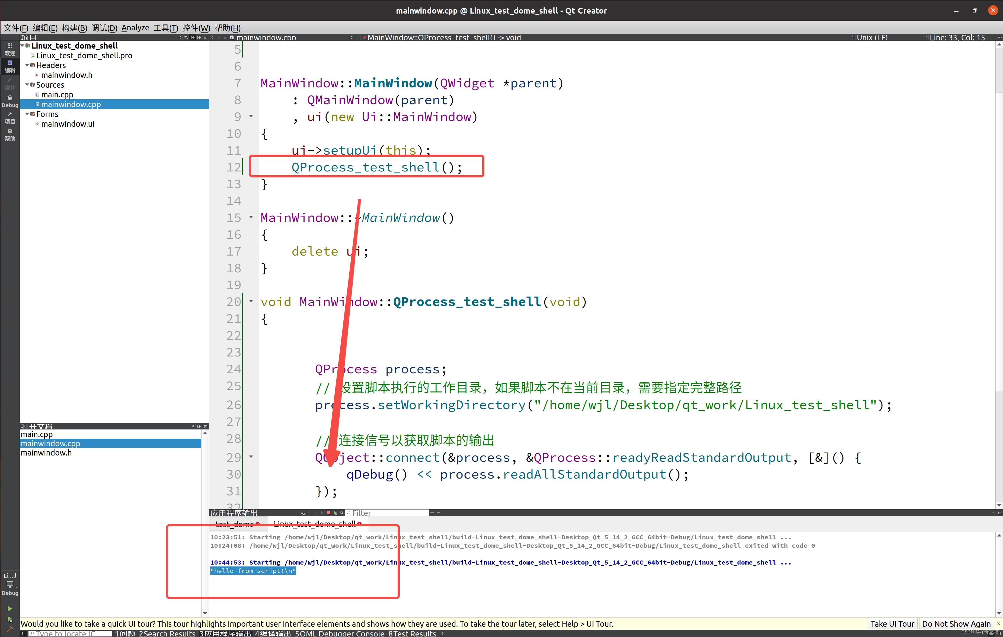Click the project tree filter icon
The width and height of the screenshot is (1003, 637).
(x=186, y=37)
